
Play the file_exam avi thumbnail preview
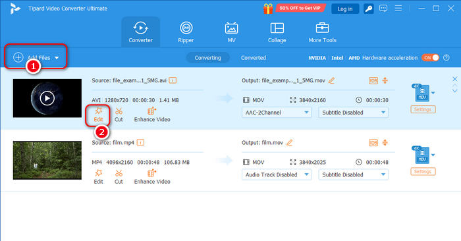tap(47, 98)
